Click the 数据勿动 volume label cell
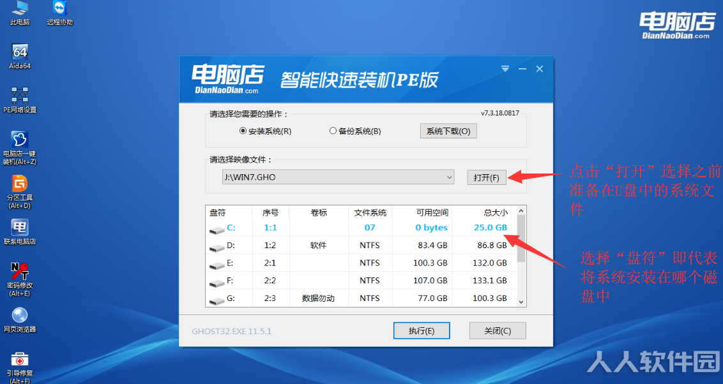 (318, 299)
